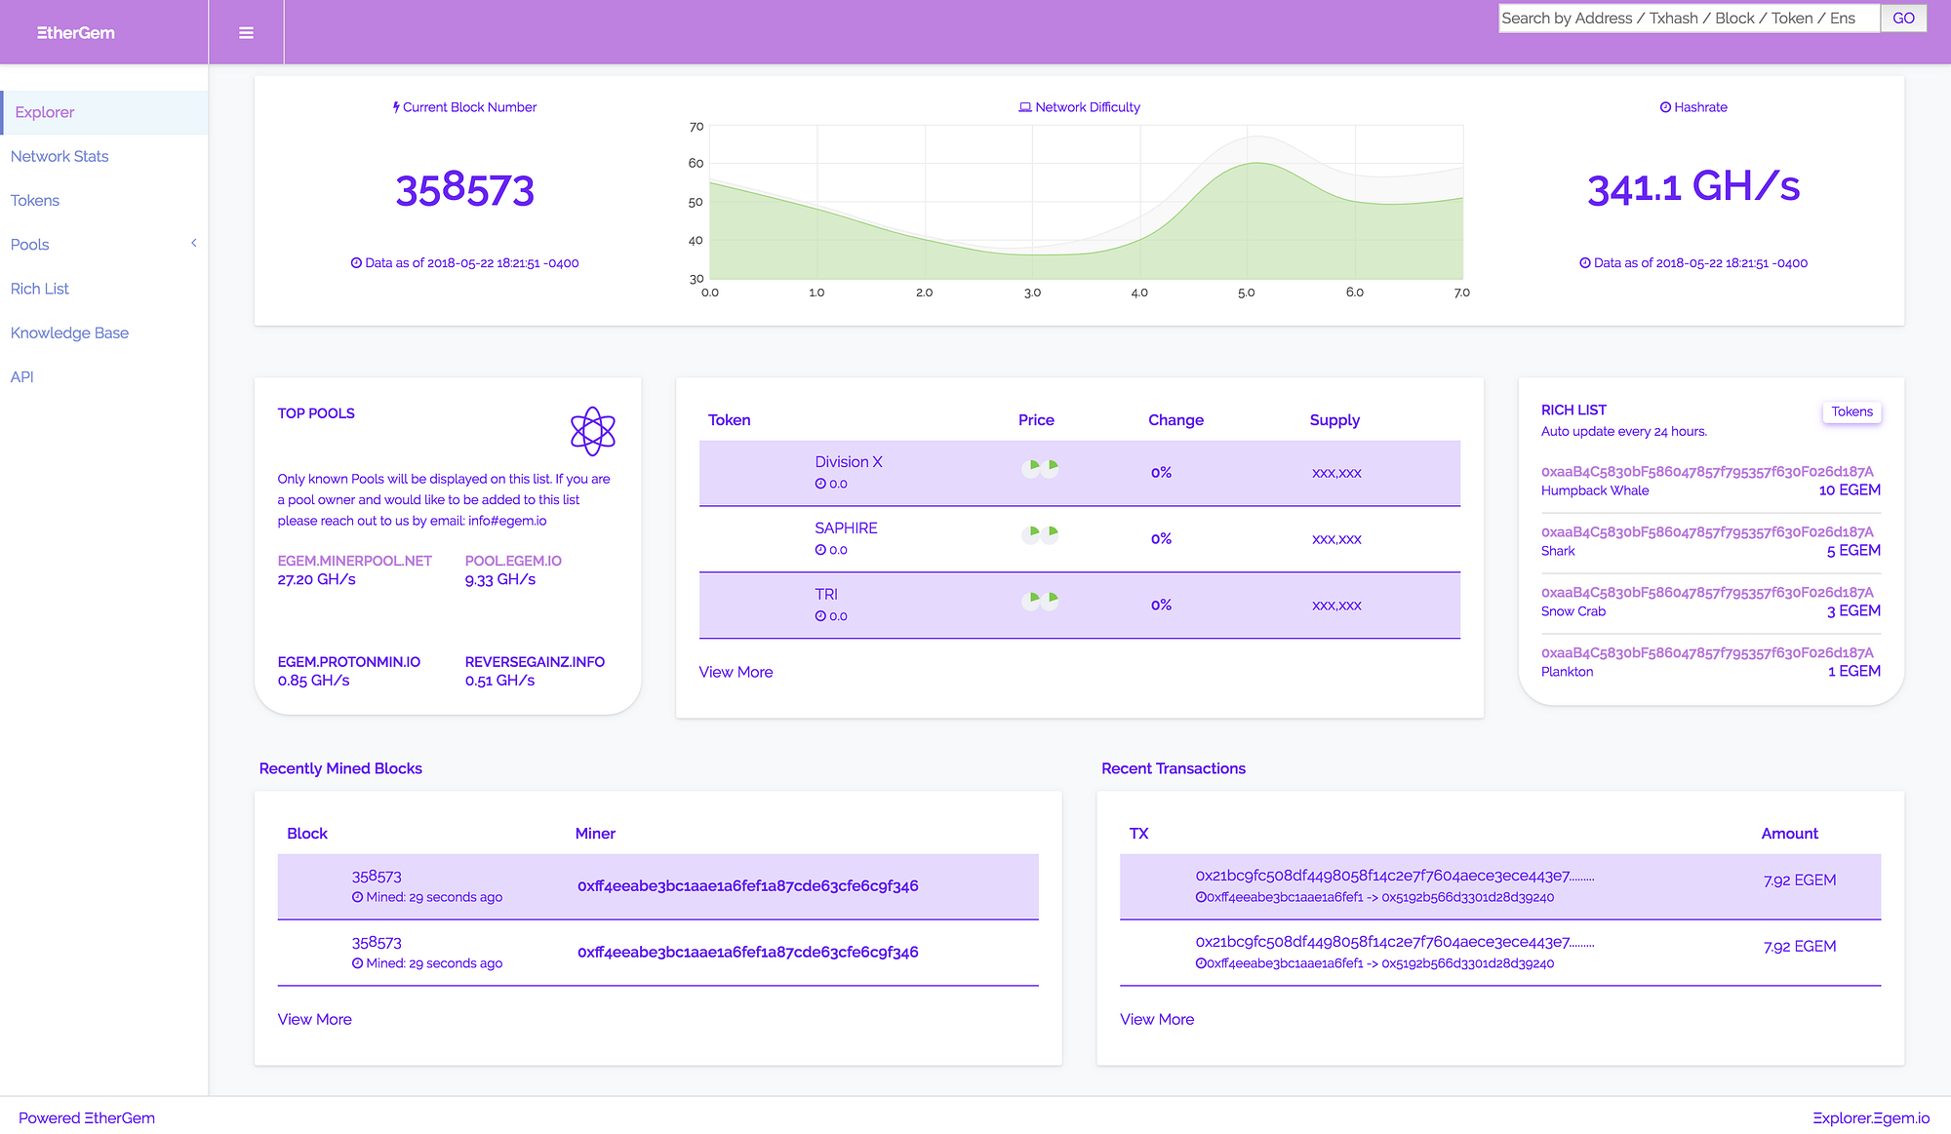This screenshot has width=1951, height=1134.
Task: Click View More under token table
Action: point(736,672)
